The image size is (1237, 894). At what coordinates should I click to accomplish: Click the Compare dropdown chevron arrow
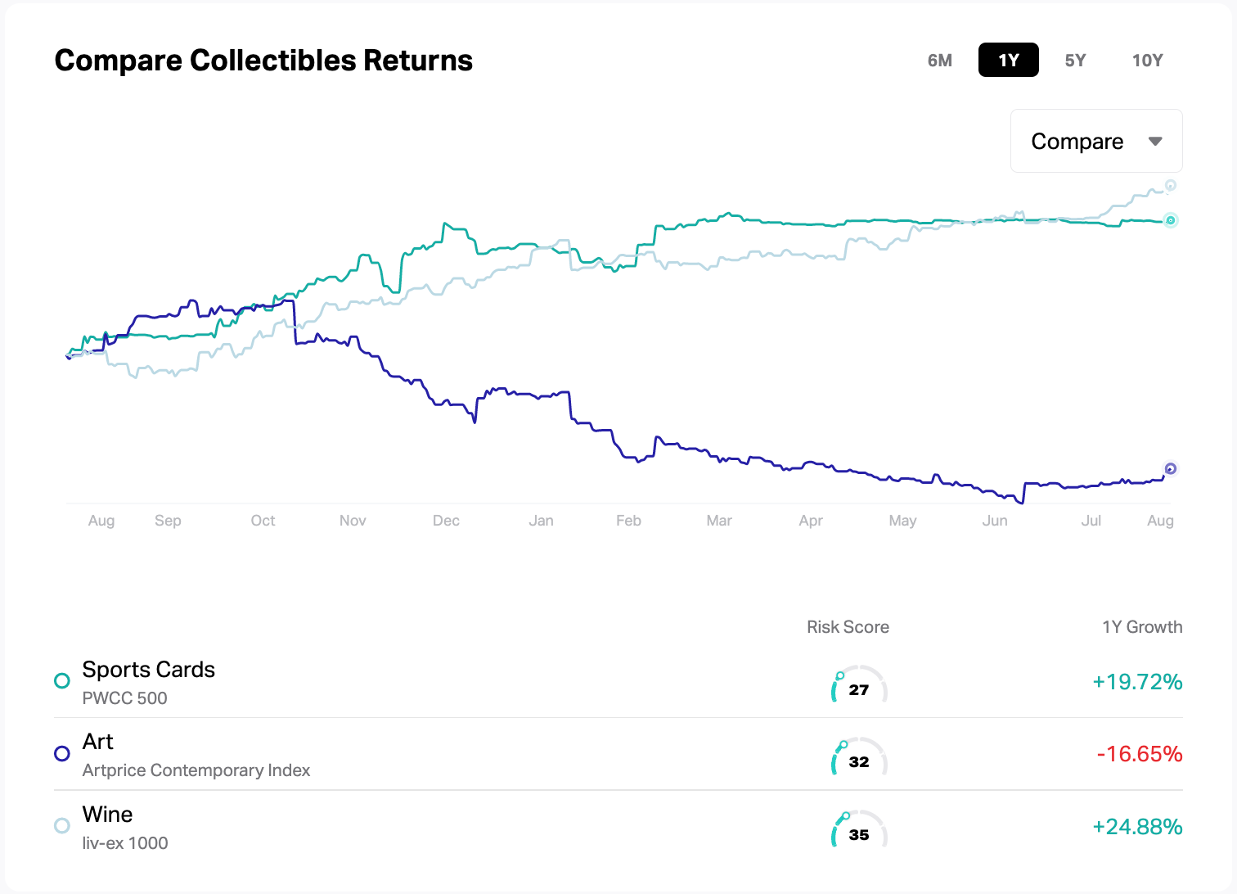pos(1155,141)
